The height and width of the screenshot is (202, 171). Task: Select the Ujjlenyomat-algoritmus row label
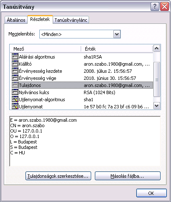42,100
